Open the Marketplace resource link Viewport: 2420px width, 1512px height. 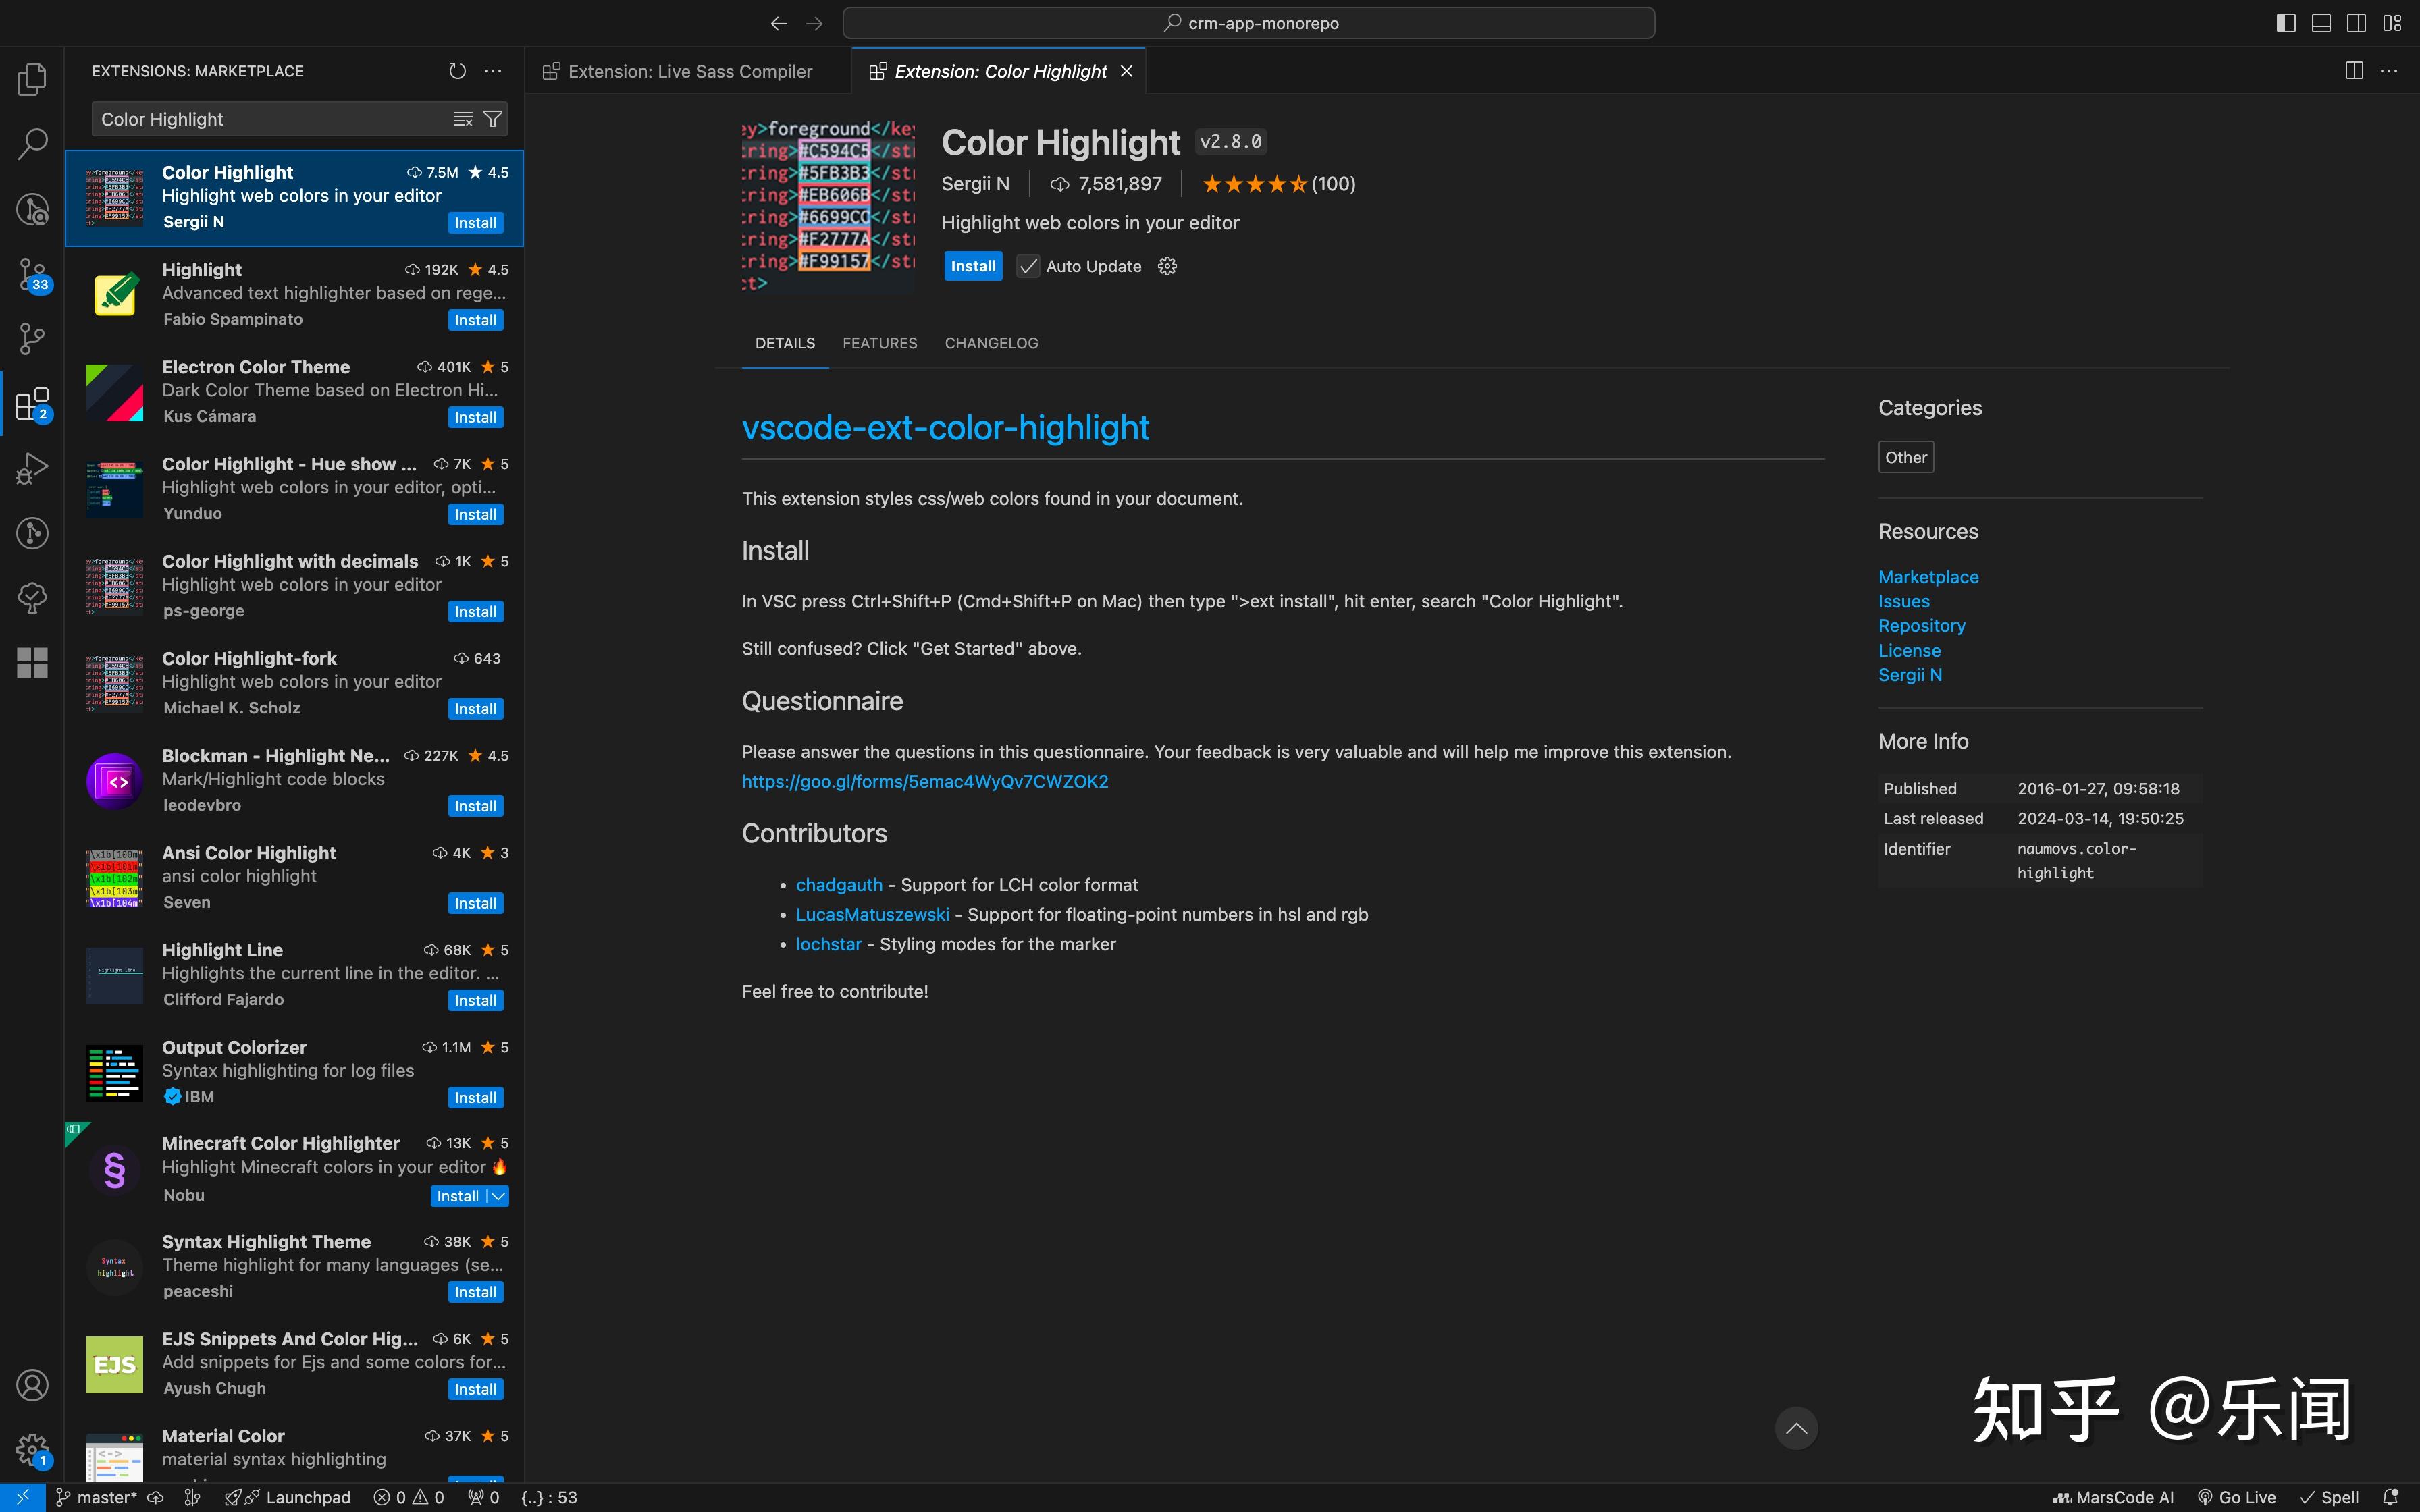[1928, 577]
